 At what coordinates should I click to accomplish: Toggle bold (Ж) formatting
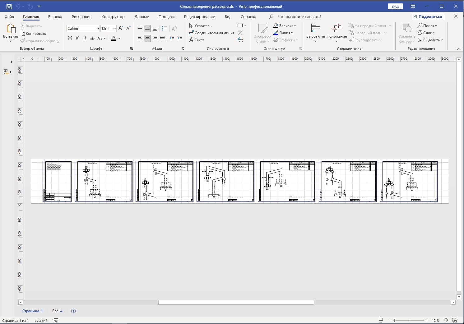(70, 38)
